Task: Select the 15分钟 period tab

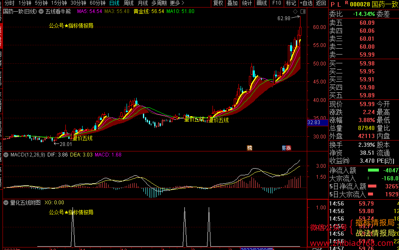Action: pyautogui.click(x=59, y=3)
